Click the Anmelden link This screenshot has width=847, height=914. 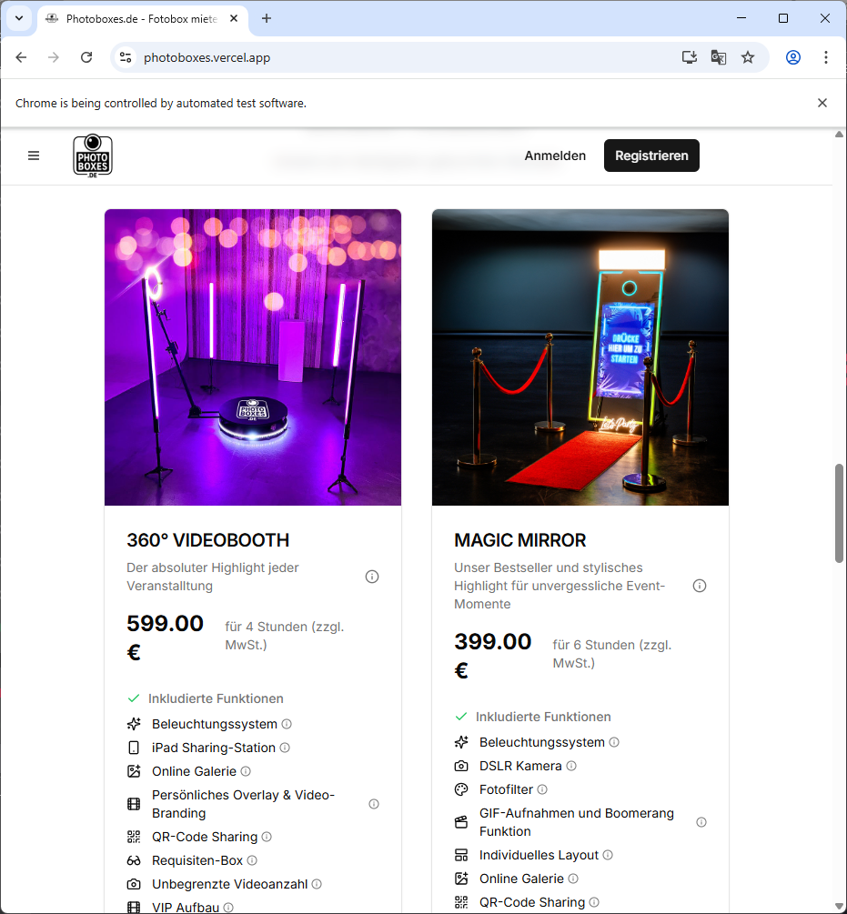555,156
